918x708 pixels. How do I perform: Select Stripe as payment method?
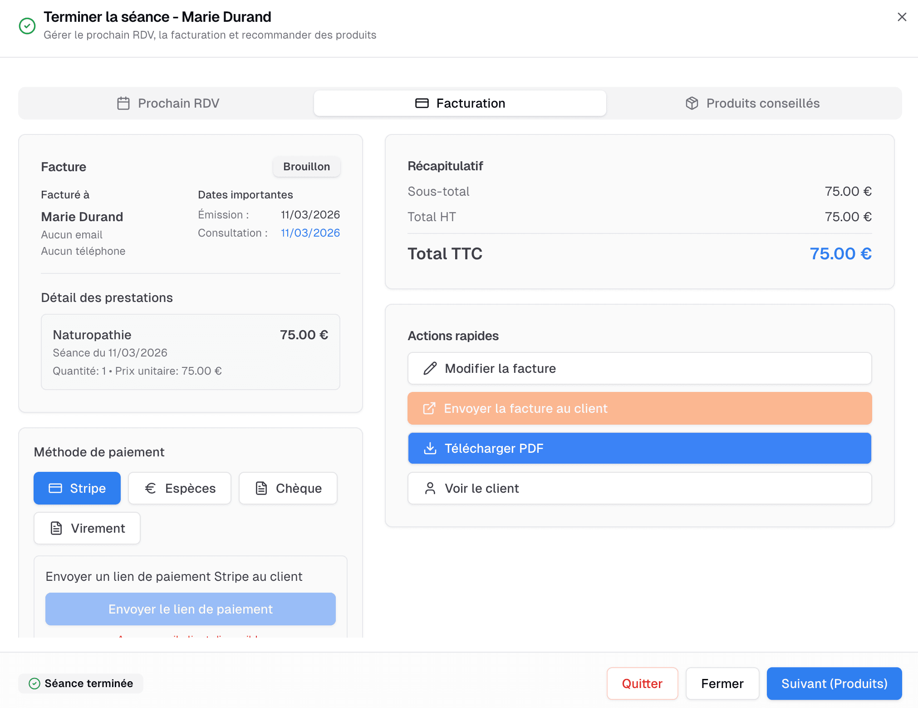[77, 488]
